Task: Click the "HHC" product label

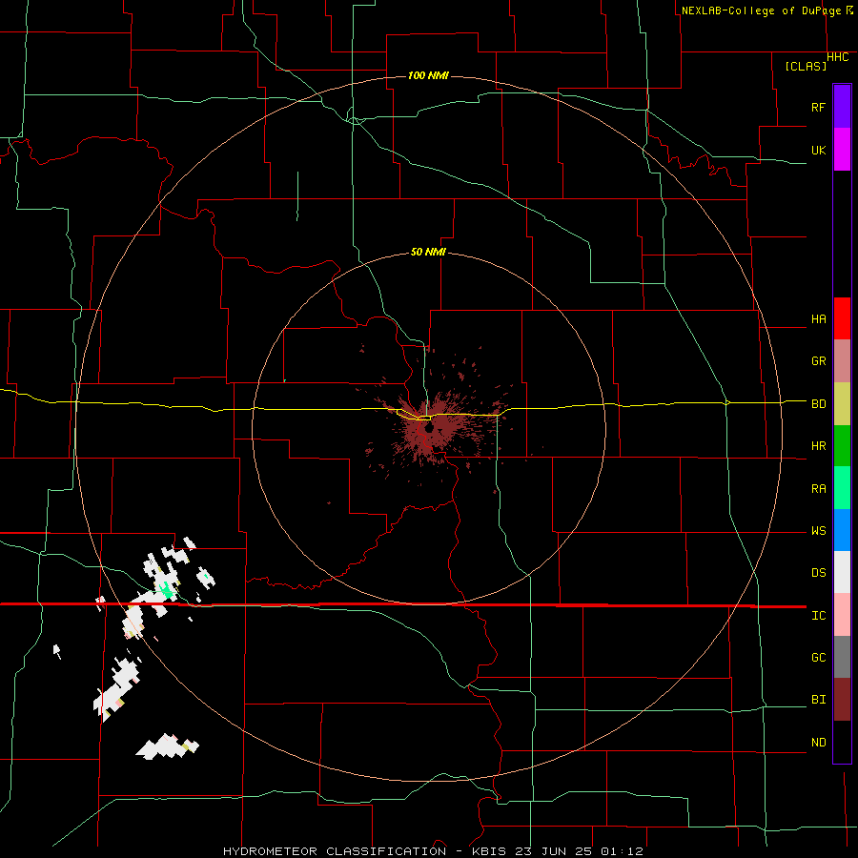Action: (x=838, y=57)
